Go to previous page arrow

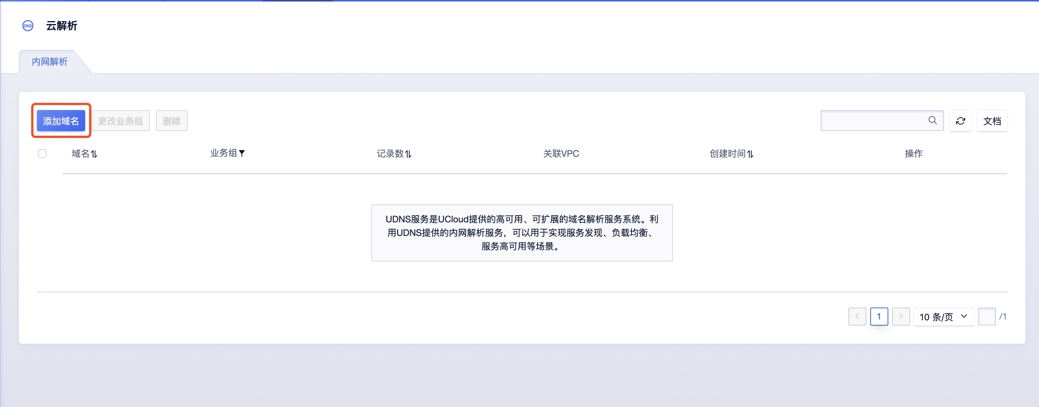coord(857,316)
